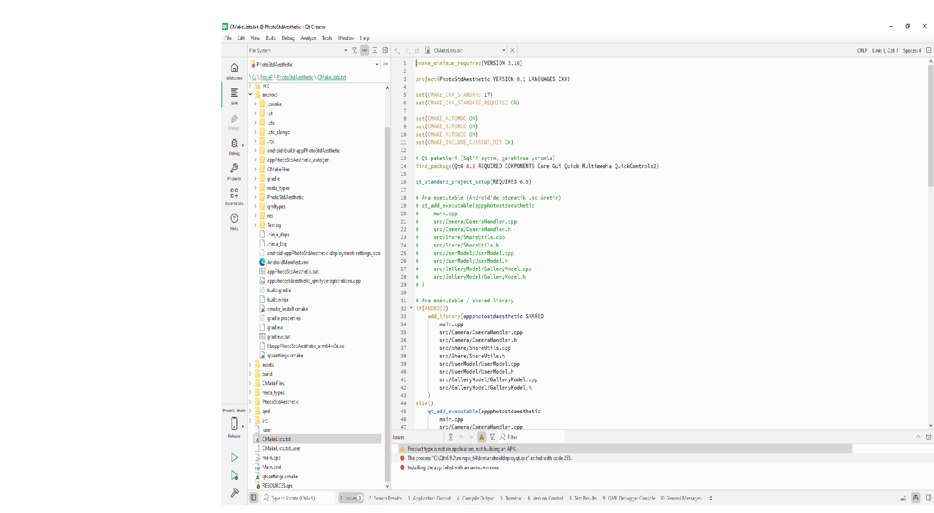Close the CMakeLists.txt document

coord(512,50)
